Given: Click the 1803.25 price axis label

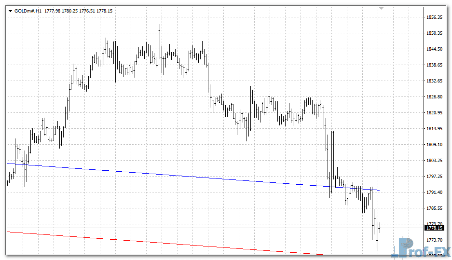Looking at the screenshot, I should (x=435, y=161).
